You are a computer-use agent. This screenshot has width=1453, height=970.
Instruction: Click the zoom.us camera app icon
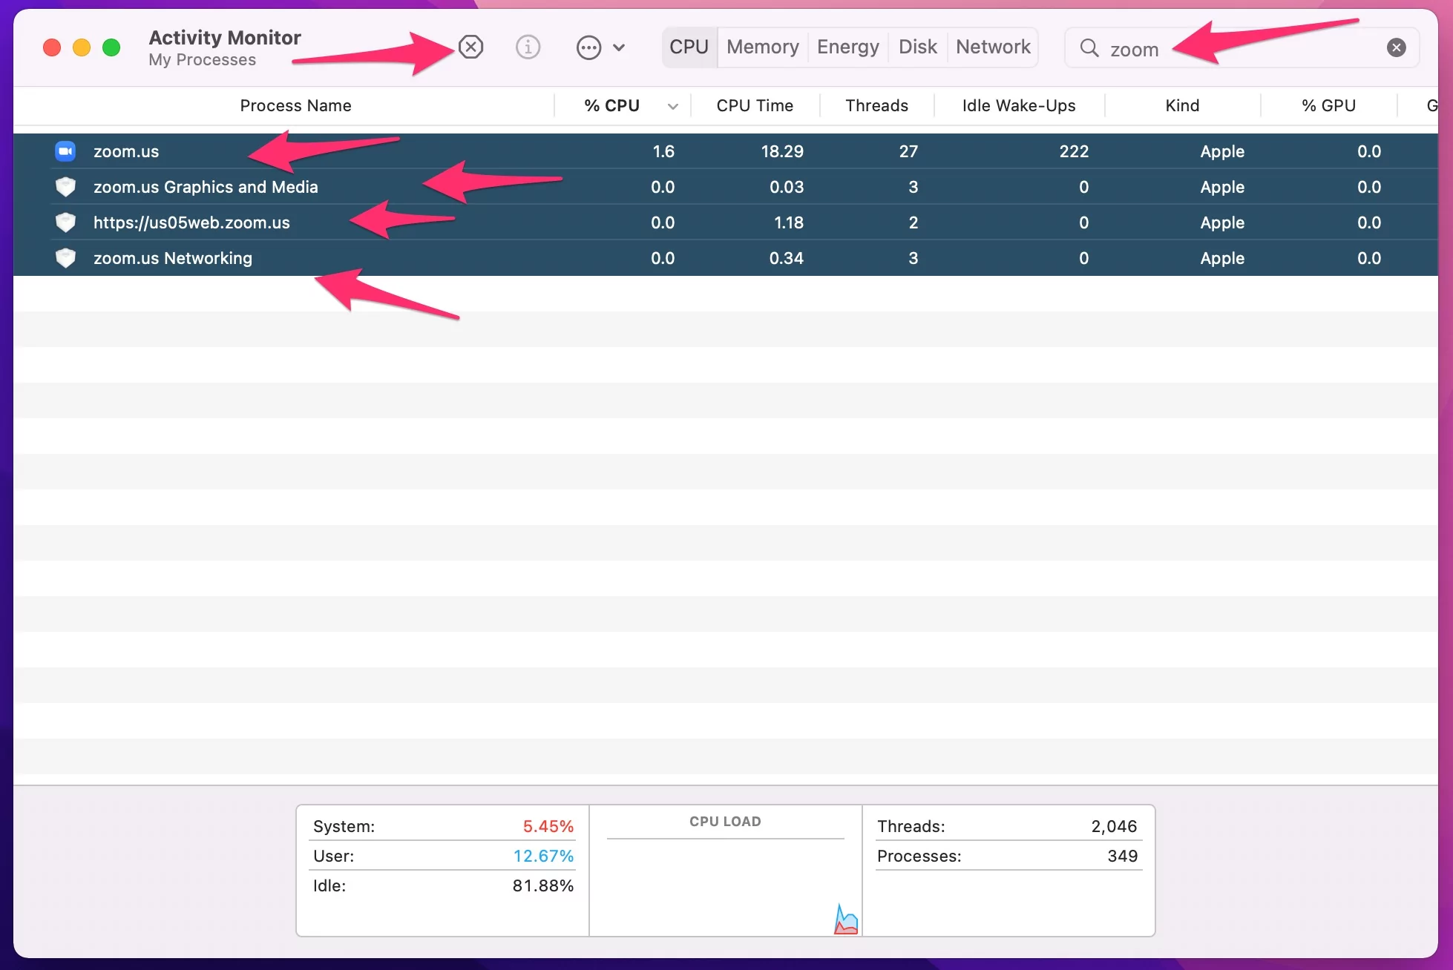coord(65,151)
